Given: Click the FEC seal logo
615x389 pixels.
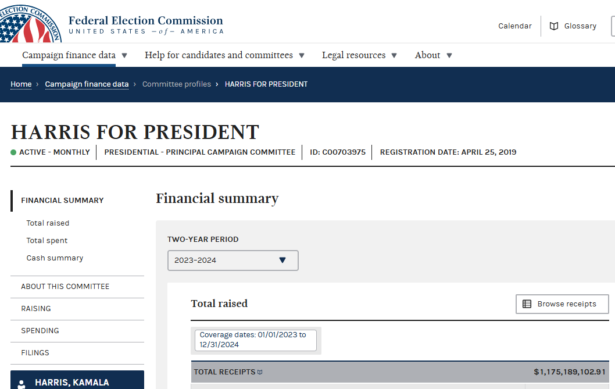Looking at the screenshot, I should (29, 22).
